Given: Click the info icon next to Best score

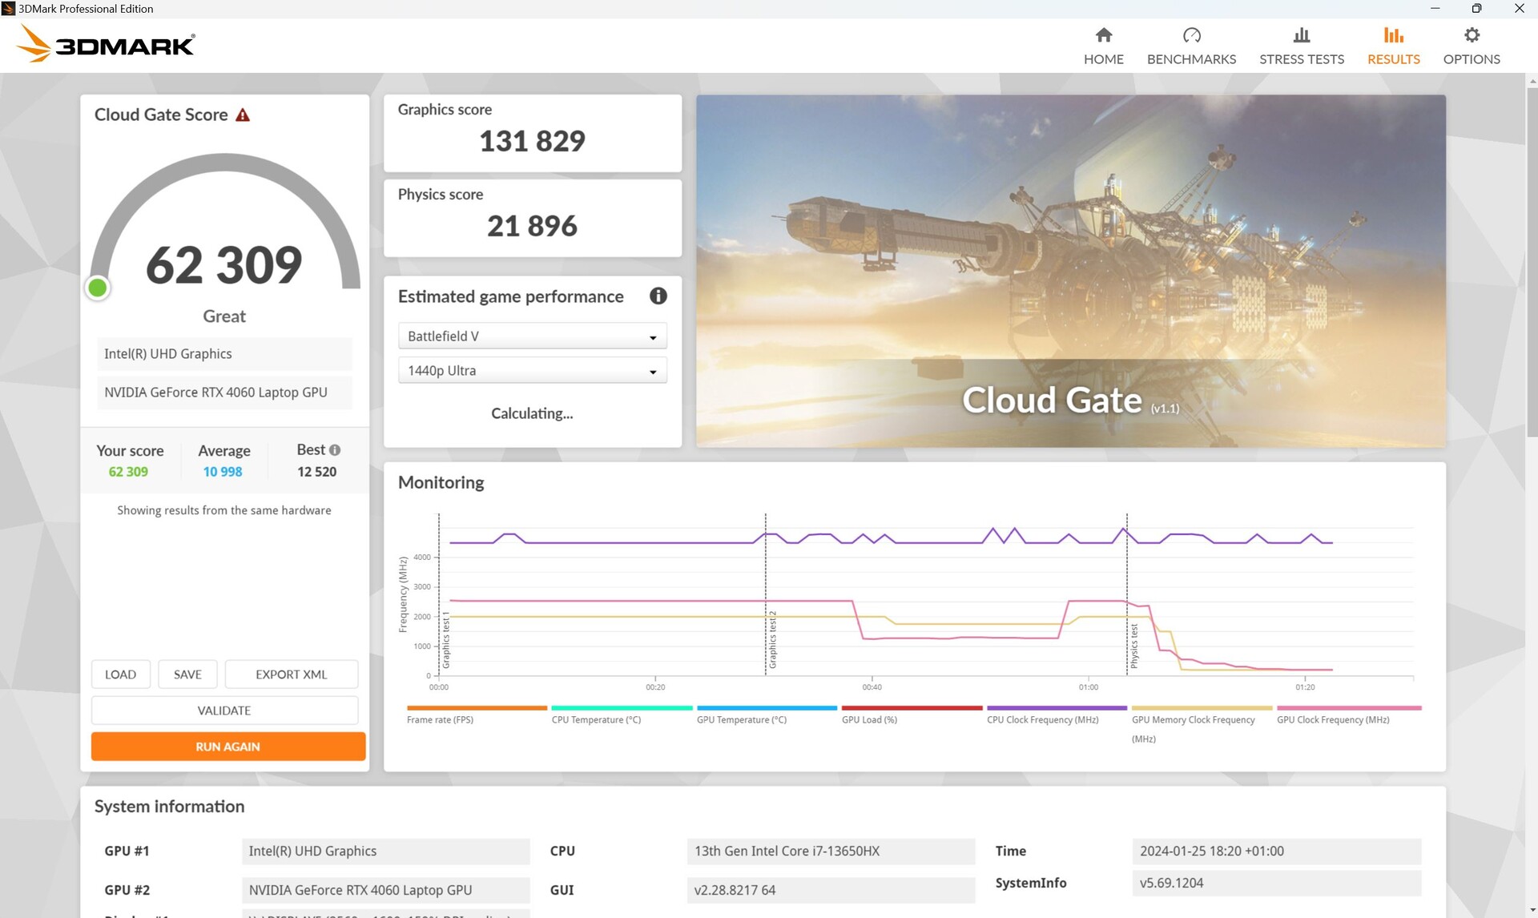Looking at the screenshot, I should pyautogui.click(x=335, y=450).
